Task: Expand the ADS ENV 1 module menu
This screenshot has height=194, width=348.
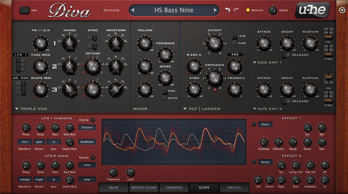Action: [255, 63]
